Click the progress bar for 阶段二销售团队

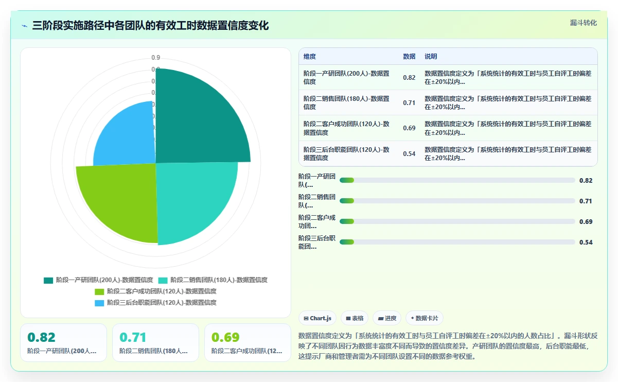pos(457,201)
